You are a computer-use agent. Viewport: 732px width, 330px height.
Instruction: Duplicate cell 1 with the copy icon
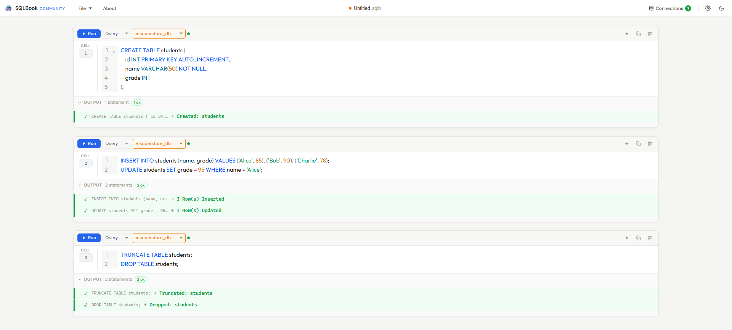pyautogui.click(x=638, y=34)
